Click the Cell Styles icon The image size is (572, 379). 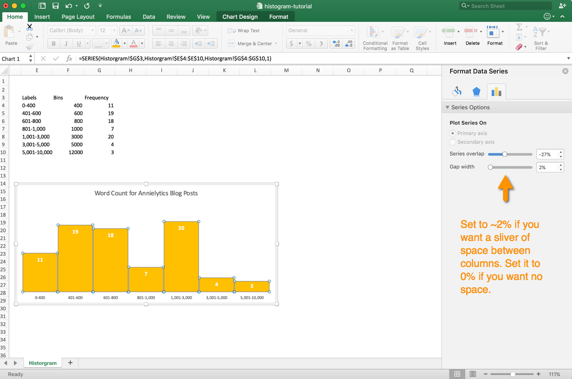point(420,33)
